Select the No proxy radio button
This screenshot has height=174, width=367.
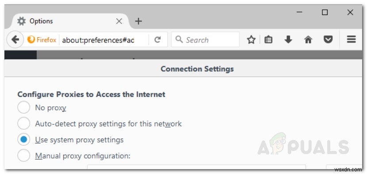click(x=23, y=108)
